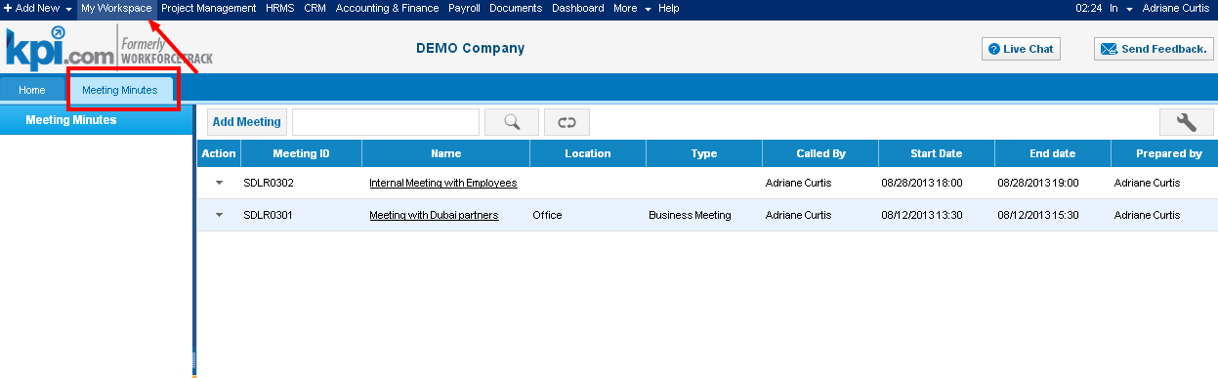Open My Workspace menu
Viewport: 1218px width, 378px height.
(116, 8)
